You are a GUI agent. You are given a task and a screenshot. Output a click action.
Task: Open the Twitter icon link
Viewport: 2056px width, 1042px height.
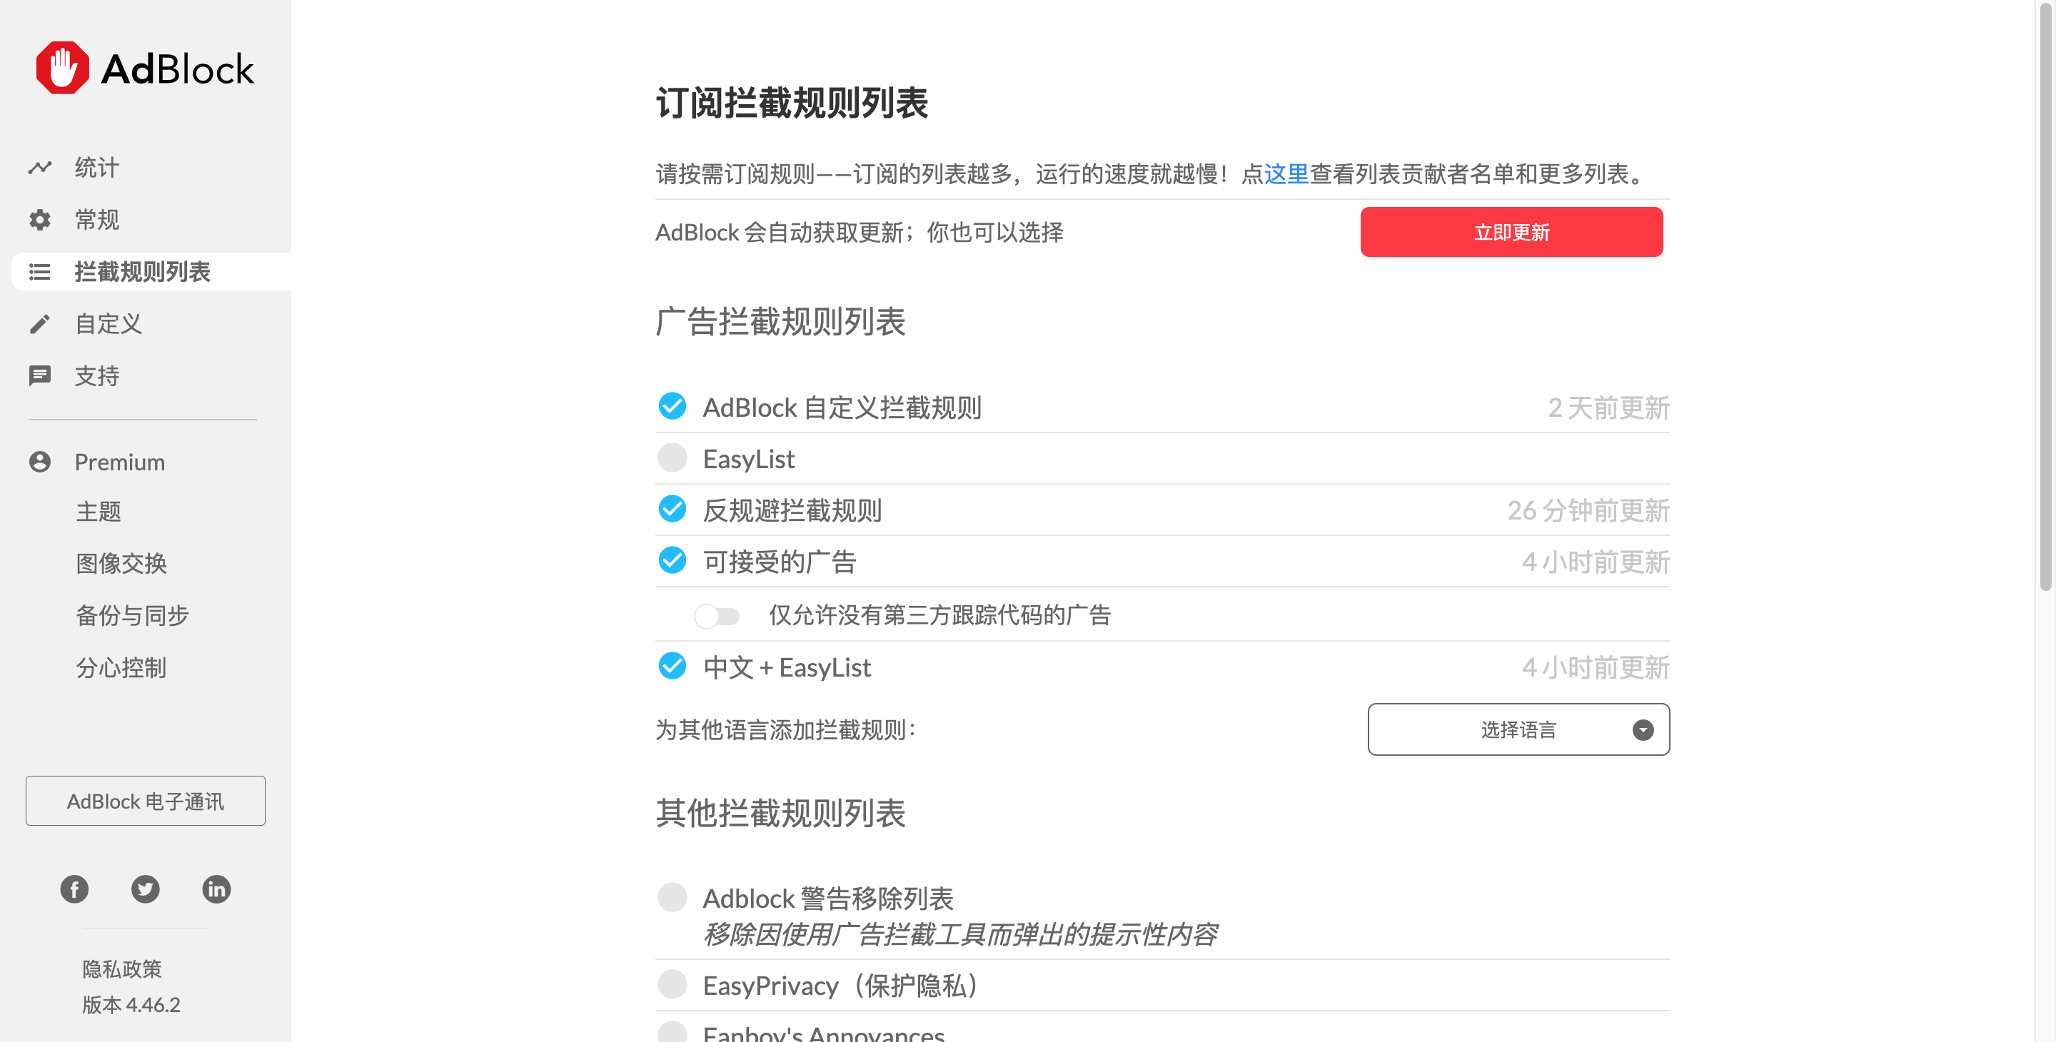[x=145, y=889]
